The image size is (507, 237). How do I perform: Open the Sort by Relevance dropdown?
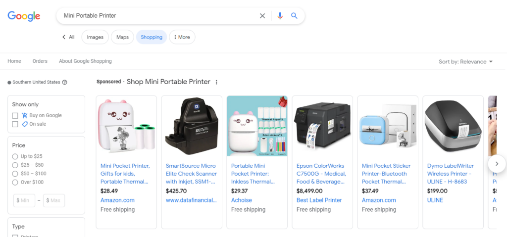(465, 61)
